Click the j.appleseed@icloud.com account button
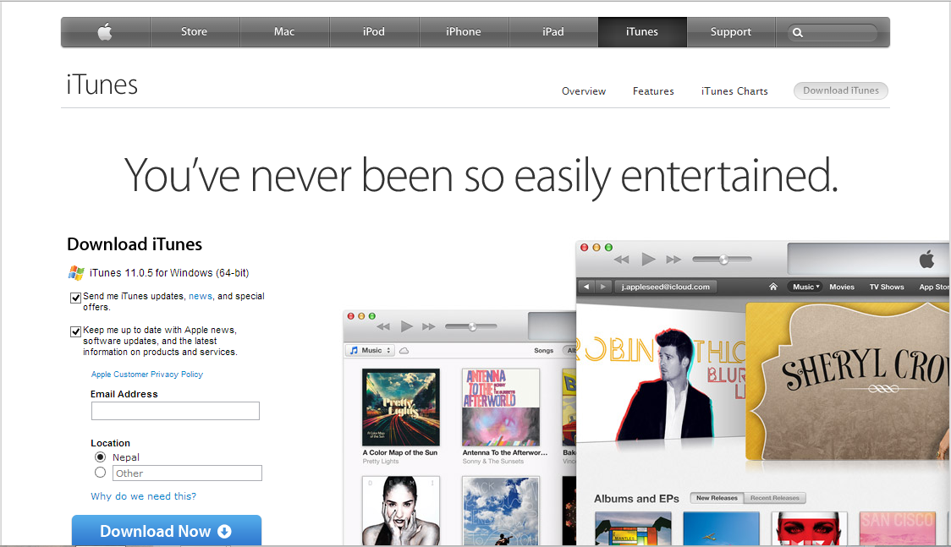 665,287
